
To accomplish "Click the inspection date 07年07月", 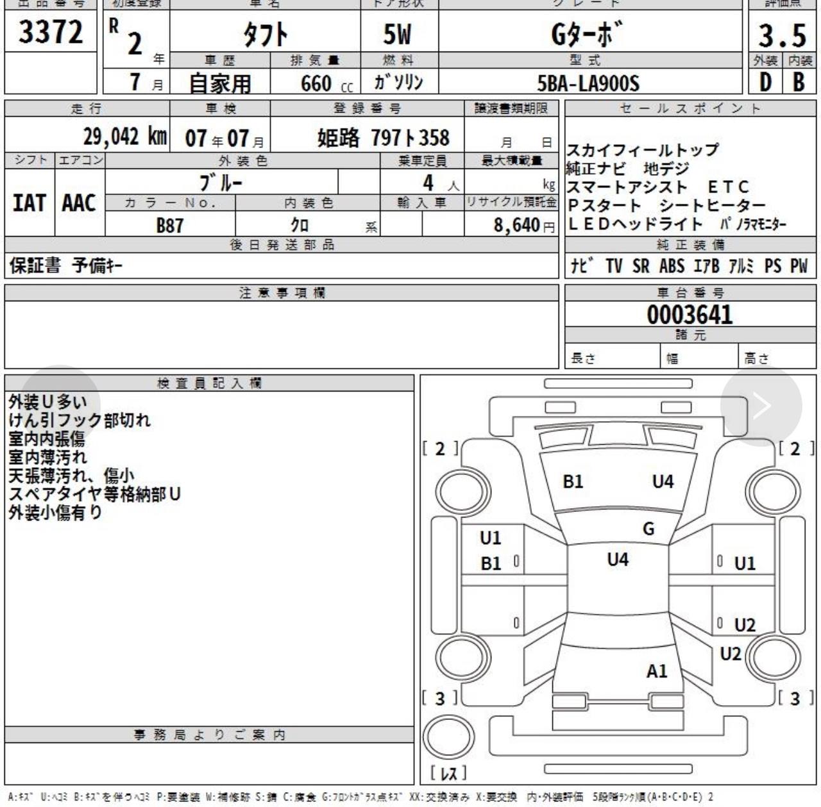I will pyautogui.click(x=224, y=138).
